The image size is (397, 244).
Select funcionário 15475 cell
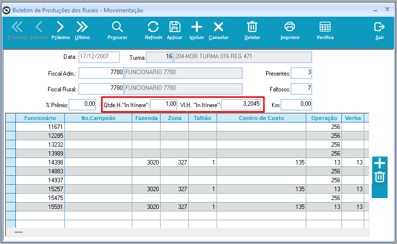pos(40,198)
